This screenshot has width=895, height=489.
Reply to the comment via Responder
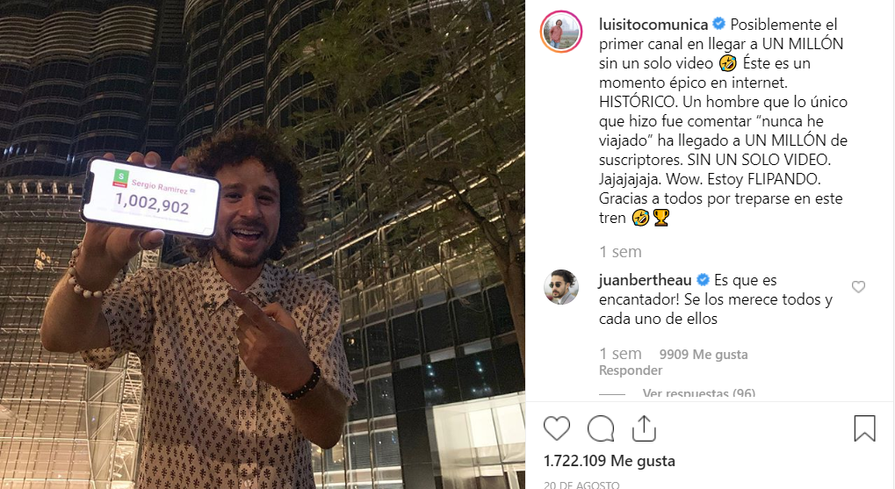coord(631,370)
